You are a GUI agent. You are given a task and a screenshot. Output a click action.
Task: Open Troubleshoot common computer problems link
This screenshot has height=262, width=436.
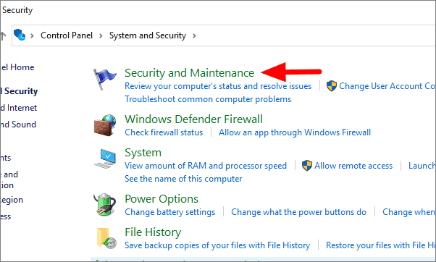[x=208, y=99]
